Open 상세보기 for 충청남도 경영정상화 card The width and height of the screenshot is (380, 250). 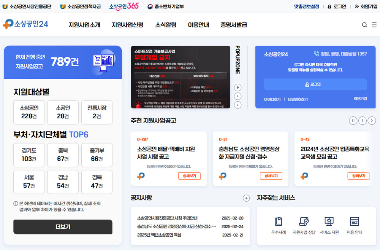pyautogui.click(x=271, y=176)
